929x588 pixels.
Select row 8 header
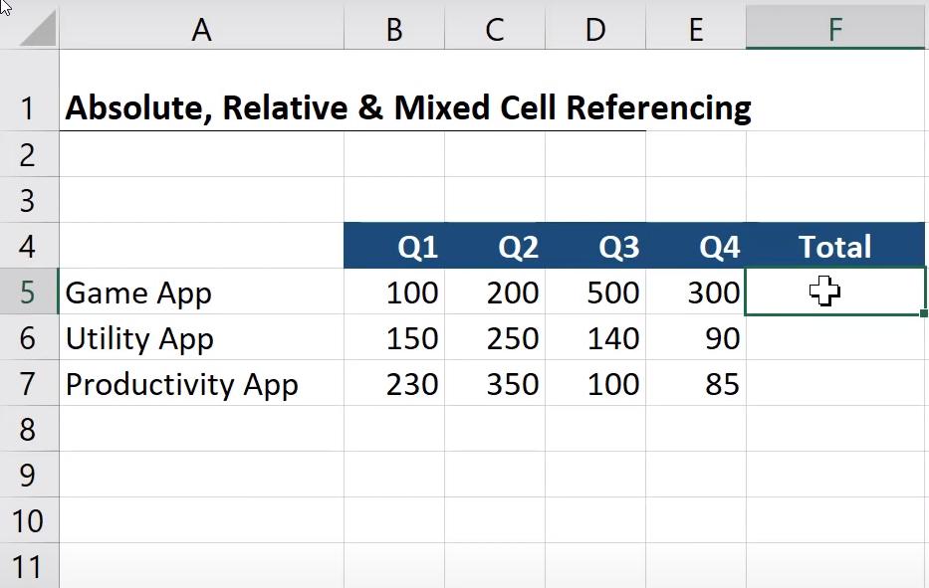coord(29,429)
